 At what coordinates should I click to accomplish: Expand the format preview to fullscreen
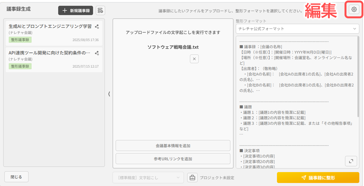351,161
